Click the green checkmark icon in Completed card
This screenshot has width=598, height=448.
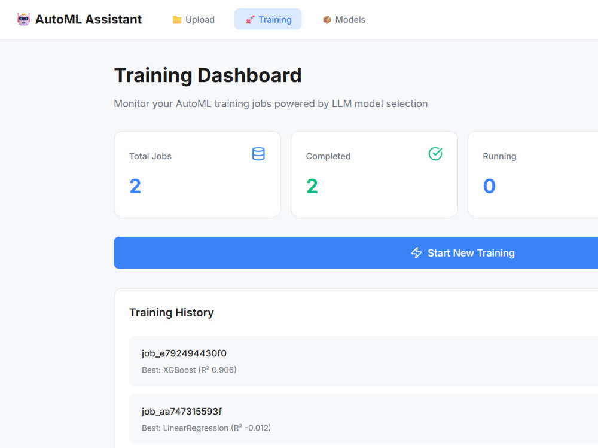click(435, 154)
